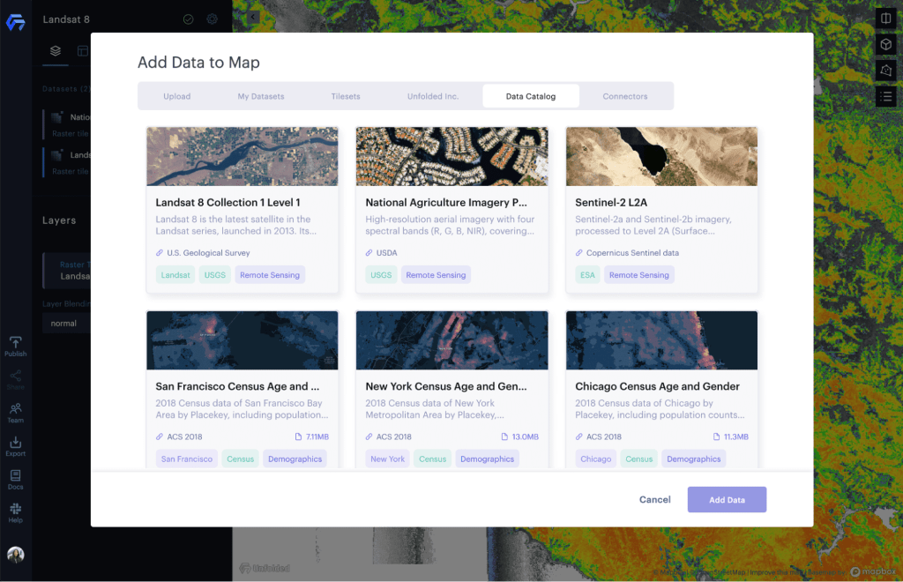Viewport: 903px width, 582px height.
Task: Click the USDA source link icon
Action: 369,253
